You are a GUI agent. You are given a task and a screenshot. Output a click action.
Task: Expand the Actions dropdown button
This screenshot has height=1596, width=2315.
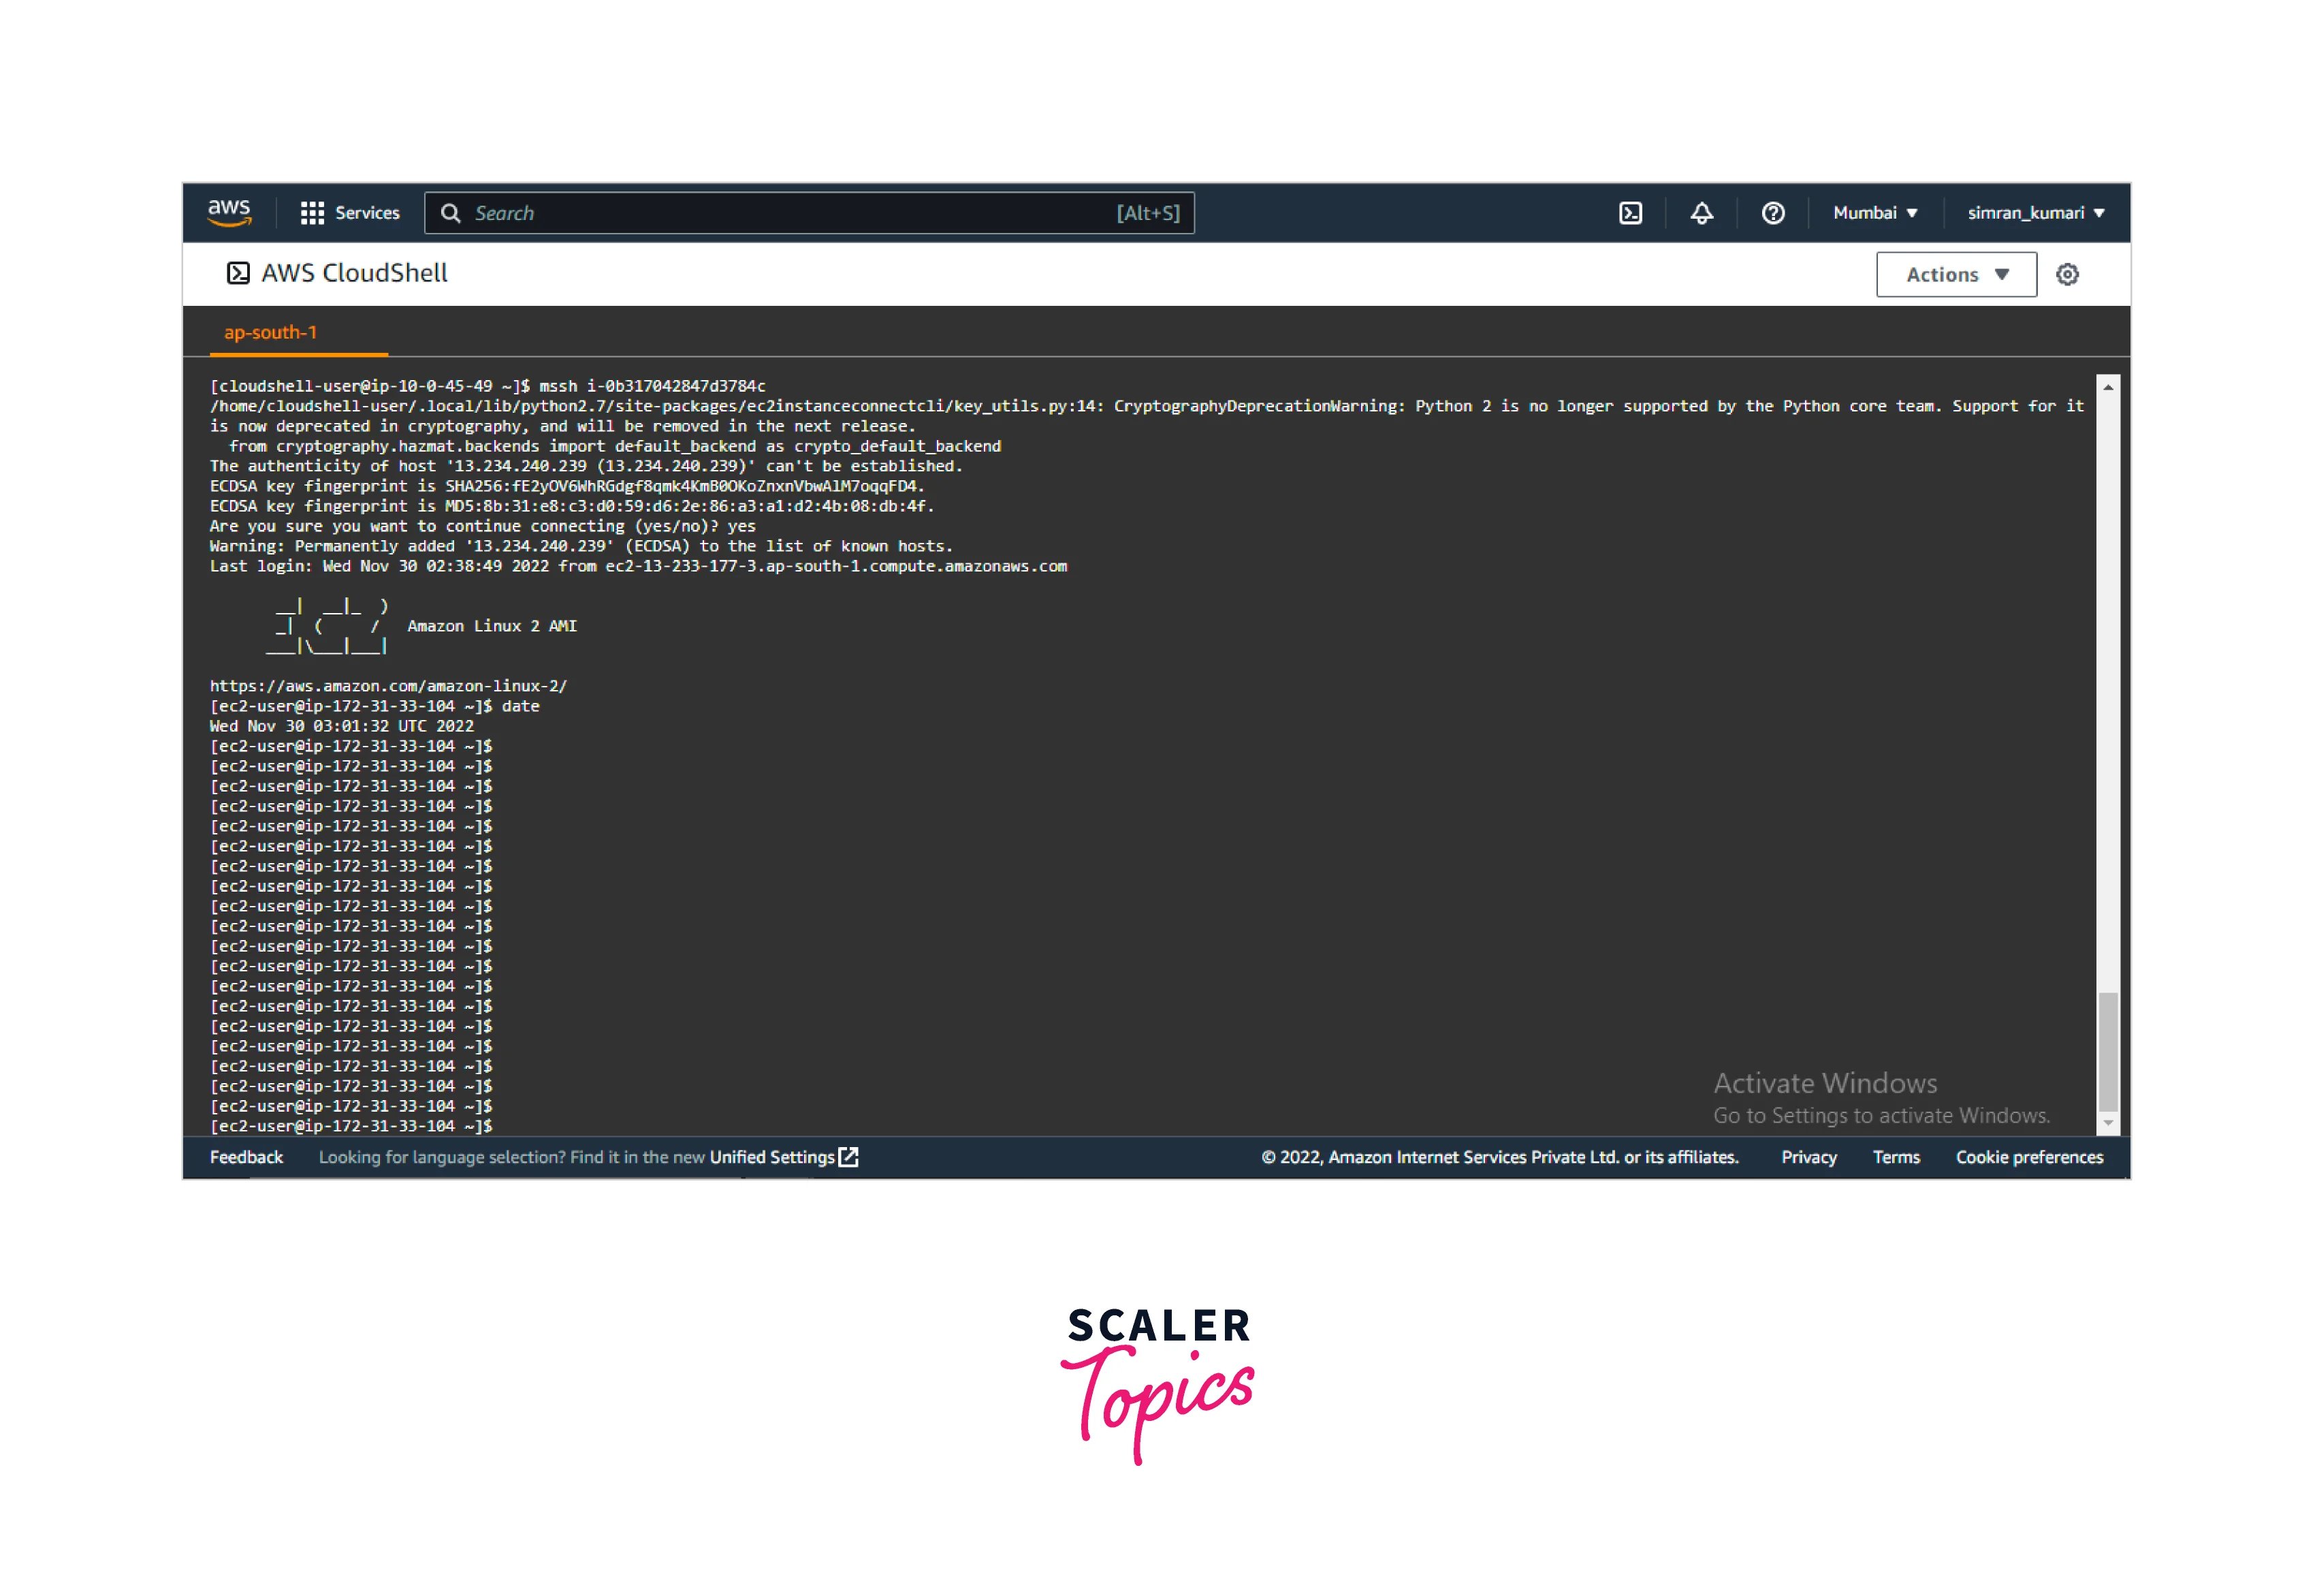[x=1955, y=274]
